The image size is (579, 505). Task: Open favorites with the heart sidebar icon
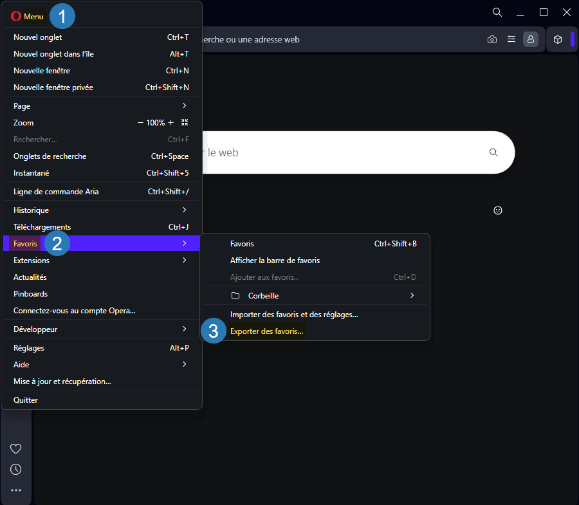point(15,448)
